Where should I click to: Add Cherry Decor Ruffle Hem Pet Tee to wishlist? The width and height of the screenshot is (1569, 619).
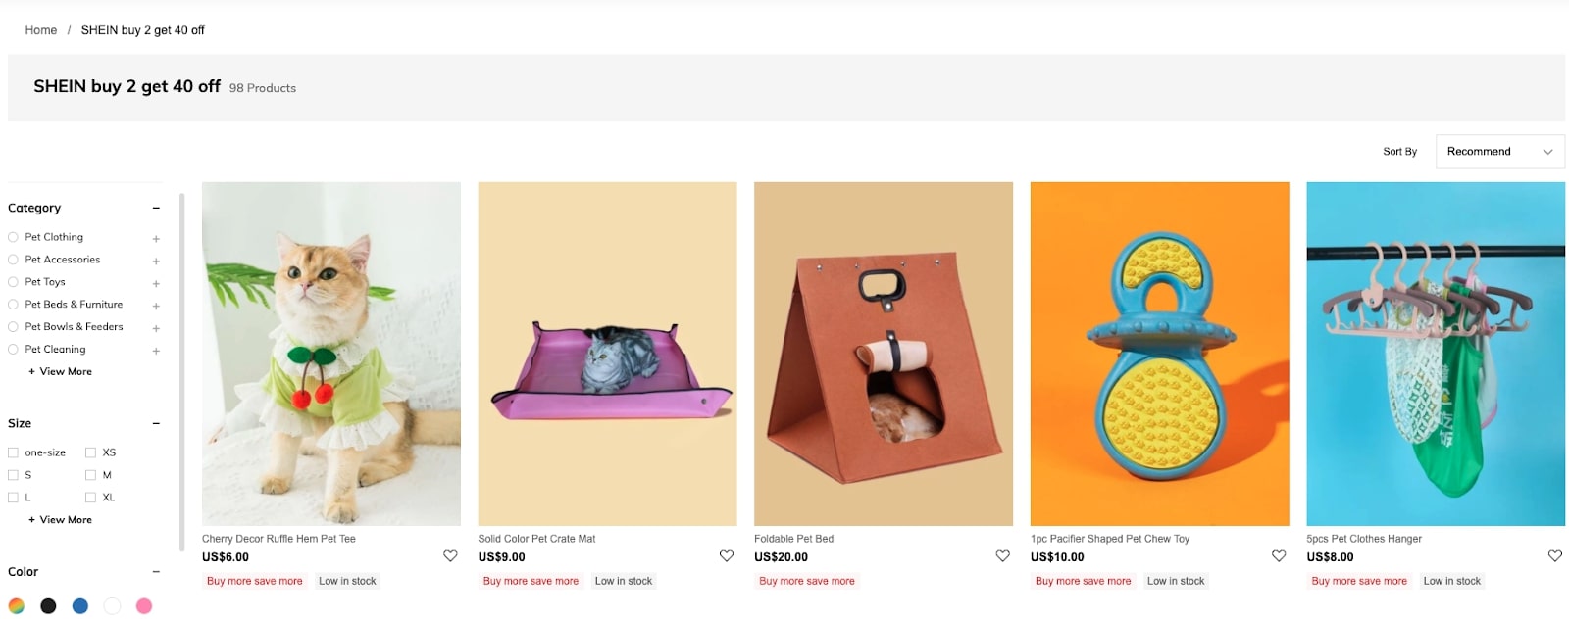[x=450, y=555]
